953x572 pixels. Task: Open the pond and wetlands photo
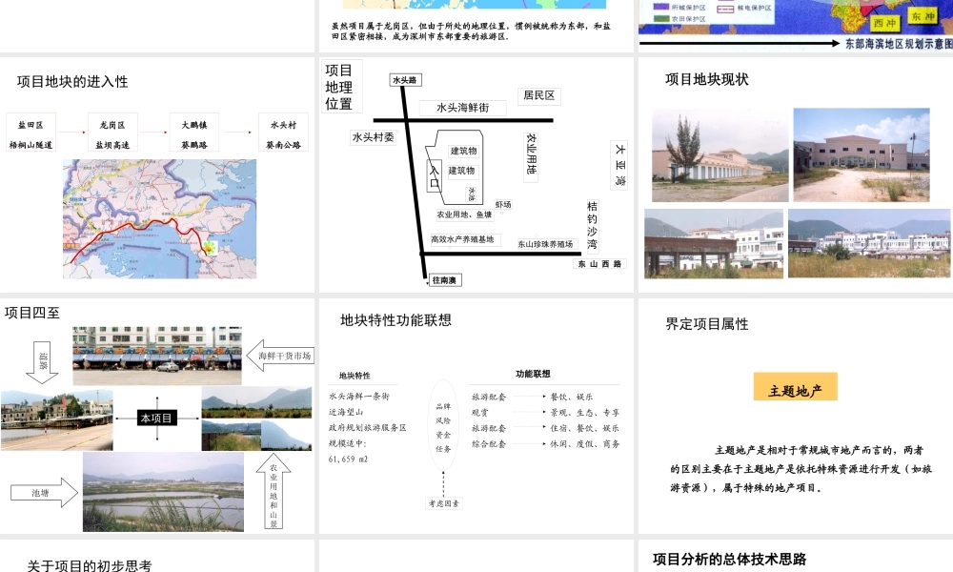click(163, 492)
